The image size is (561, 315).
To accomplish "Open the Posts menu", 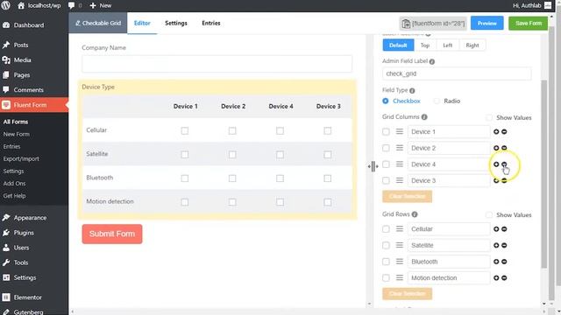I will click(x=21, y=45).
